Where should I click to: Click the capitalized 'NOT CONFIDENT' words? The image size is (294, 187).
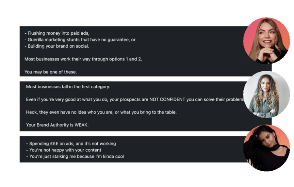pyautogui.click(x=167, y=100)
